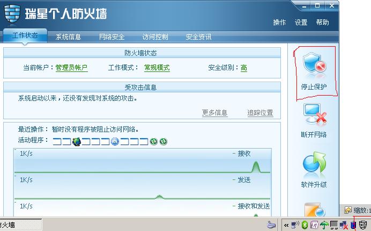Open the 安全资讯 tab
Image resolution: width=371 pixels, height=231 pixels.
click(198, 37)
